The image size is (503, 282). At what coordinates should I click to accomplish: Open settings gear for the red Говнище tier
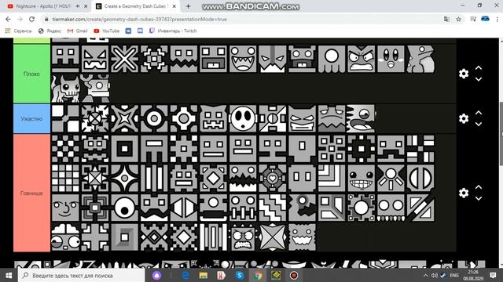coord(464,193)
